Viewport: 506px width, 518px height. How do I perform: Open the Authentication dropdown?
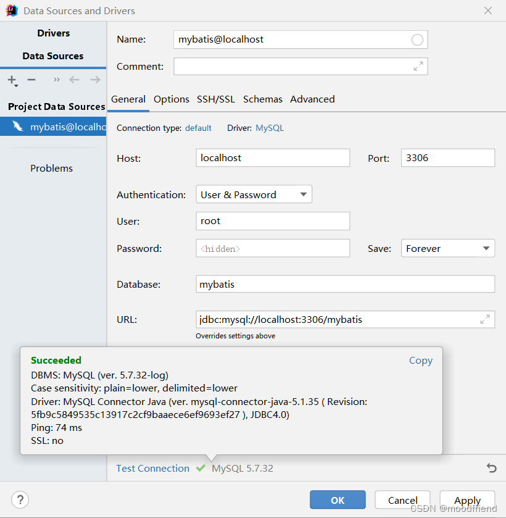pyautogui.click(x=254, y=194)
